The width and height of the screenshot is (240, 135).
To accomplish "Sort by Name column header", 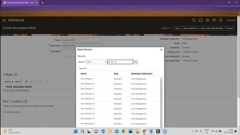I will [x=84, y=73].
